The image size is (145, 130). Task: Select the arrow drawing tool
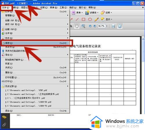point(71,19)
